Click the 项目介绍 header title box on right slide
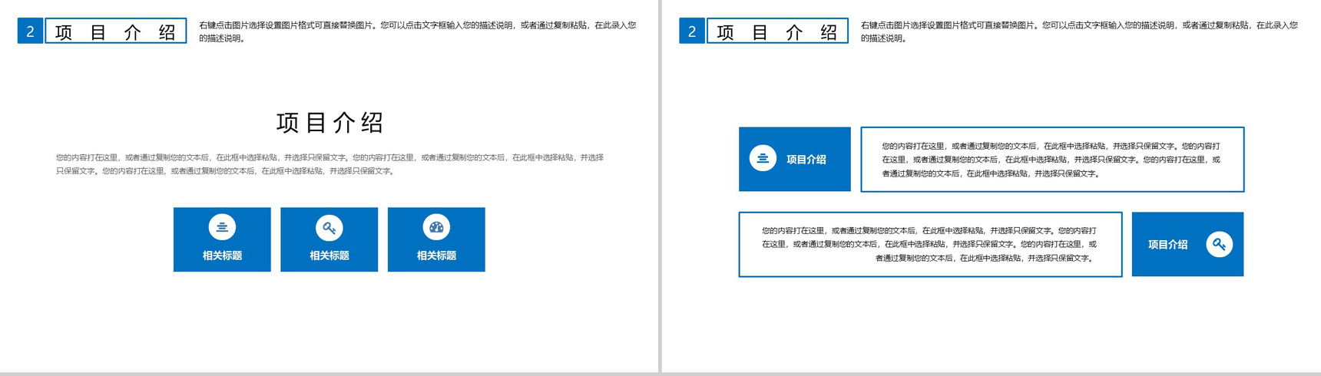This screenshot has height=376, width=1321. (777, 31)
